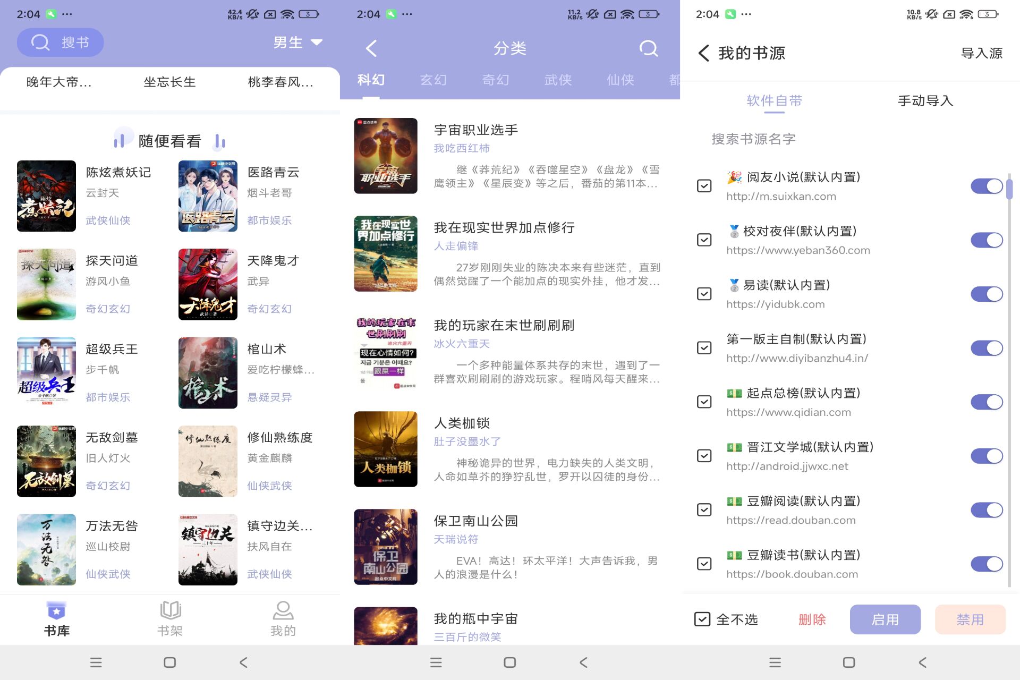Open the 男生 gender dropdown
The height and width of the screenshot is (680, 1020).
pyautogui.click(x=298, y=42)
